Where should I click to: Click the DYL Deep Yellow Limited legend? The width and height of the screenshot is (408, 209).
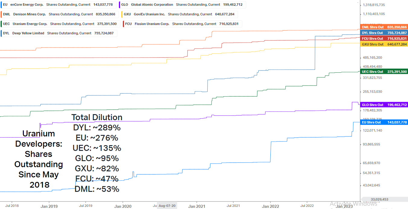[x=59, y=33]
